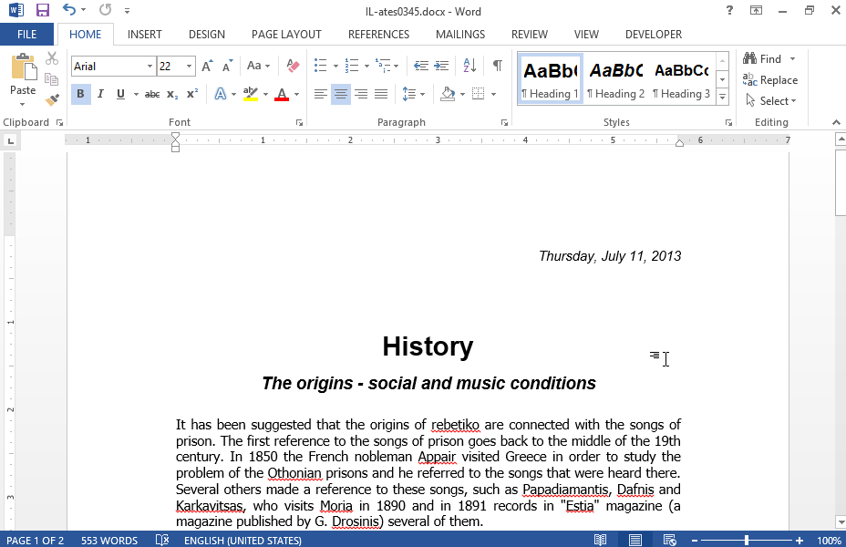The image size is (846, 547).
Task: Clear all formatting with the eraser icon
Action: coord(293,66)
